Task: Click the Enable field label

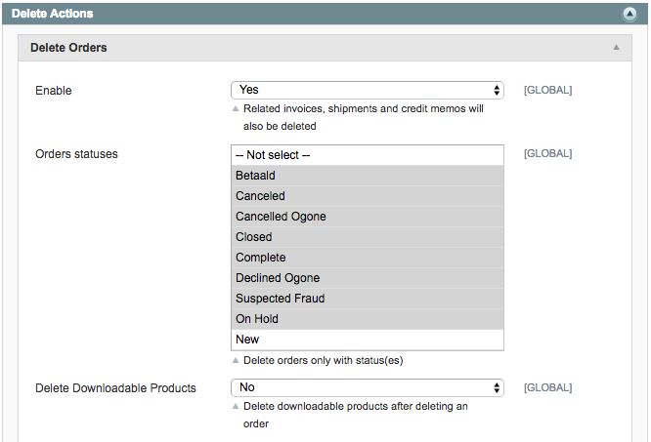Action: point(54,91)
